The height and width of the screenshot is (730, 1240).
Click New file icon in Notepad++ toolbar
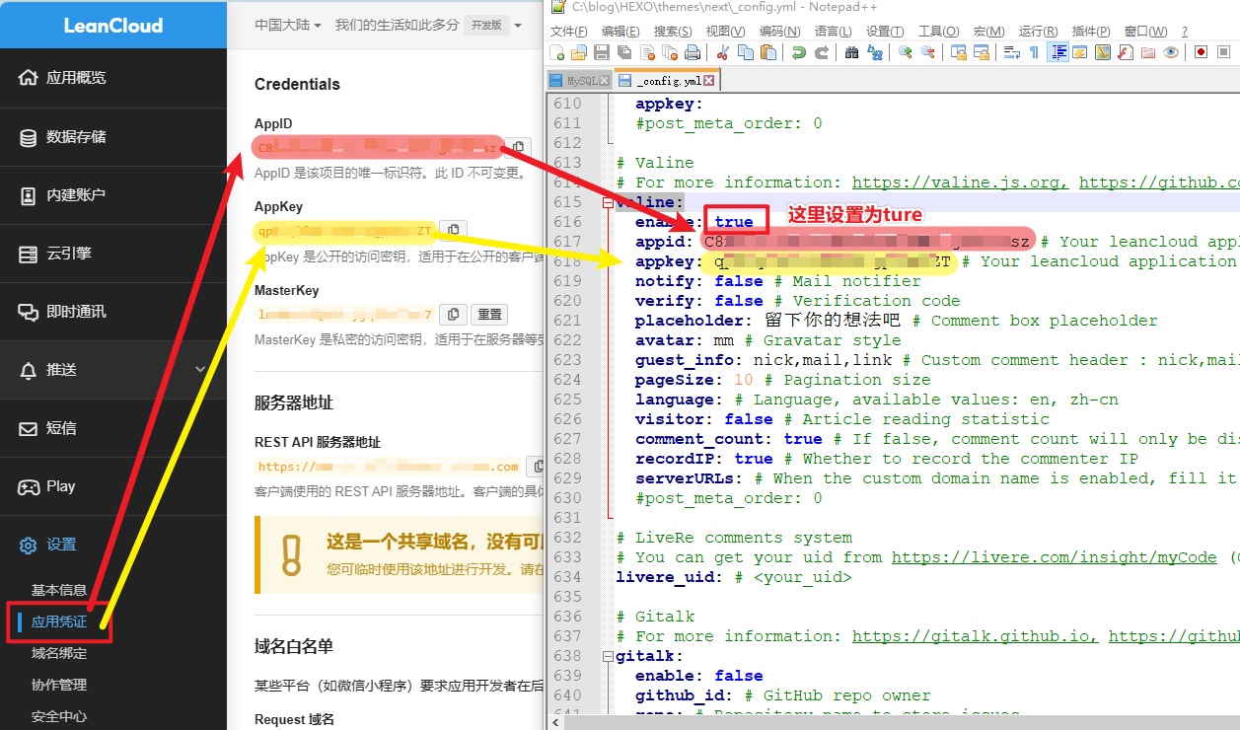556,51
